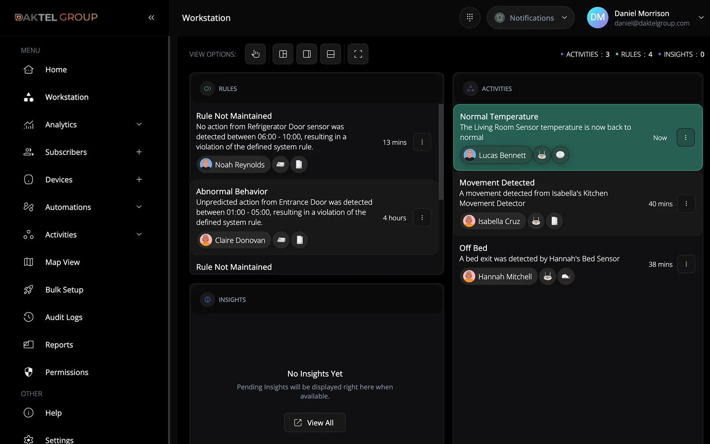Click door sensor icon beside Noah Reynolds
The width and height of the screenshot is (710, 444).
(299, 165)
